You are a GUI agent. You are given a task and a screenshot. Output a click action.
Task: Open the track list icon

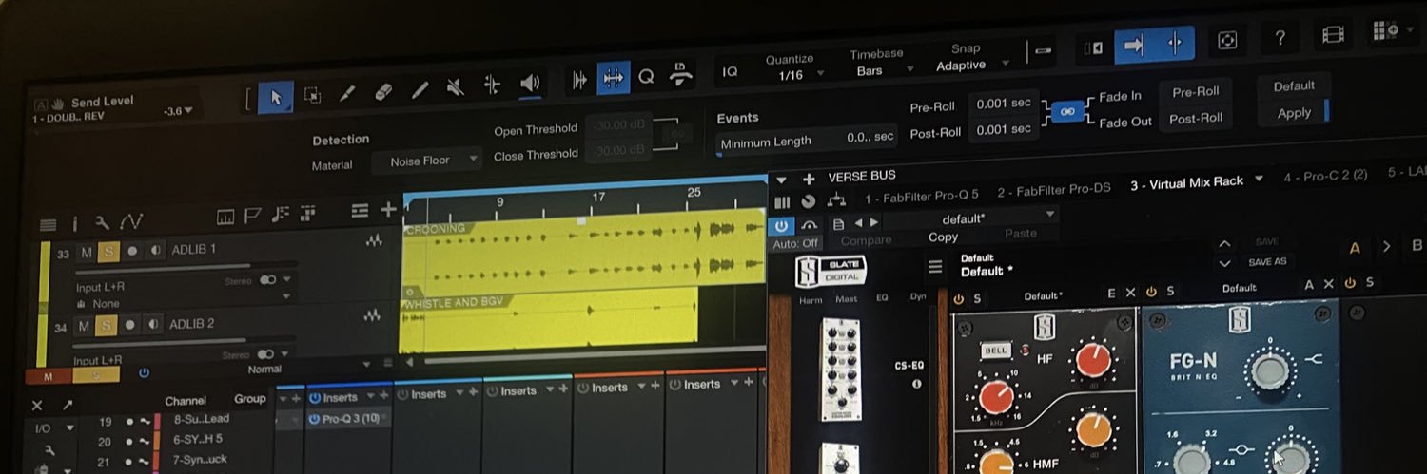(49, 224)
